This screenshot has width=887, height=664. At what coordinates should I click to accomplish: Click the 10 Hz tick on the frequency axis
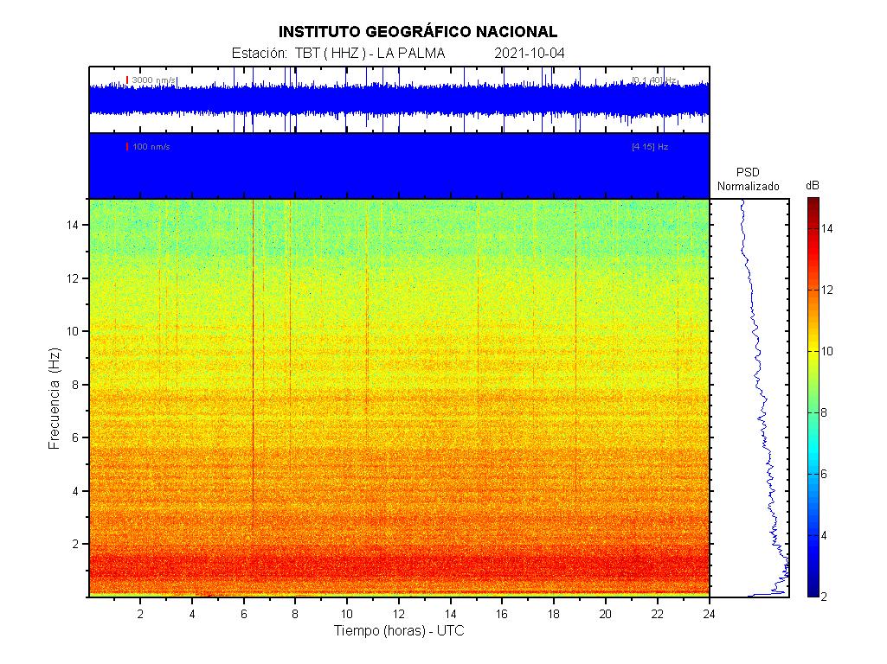pyautogui.click(x=73, y=331)
